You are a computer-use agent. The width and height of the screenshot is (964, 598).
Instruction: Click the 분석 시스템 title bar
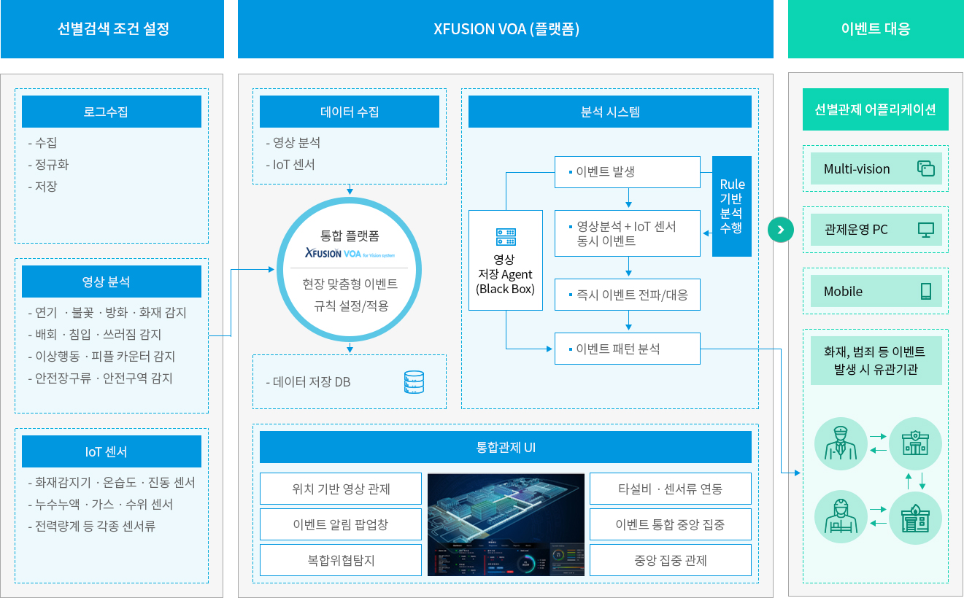coord(610,112)
